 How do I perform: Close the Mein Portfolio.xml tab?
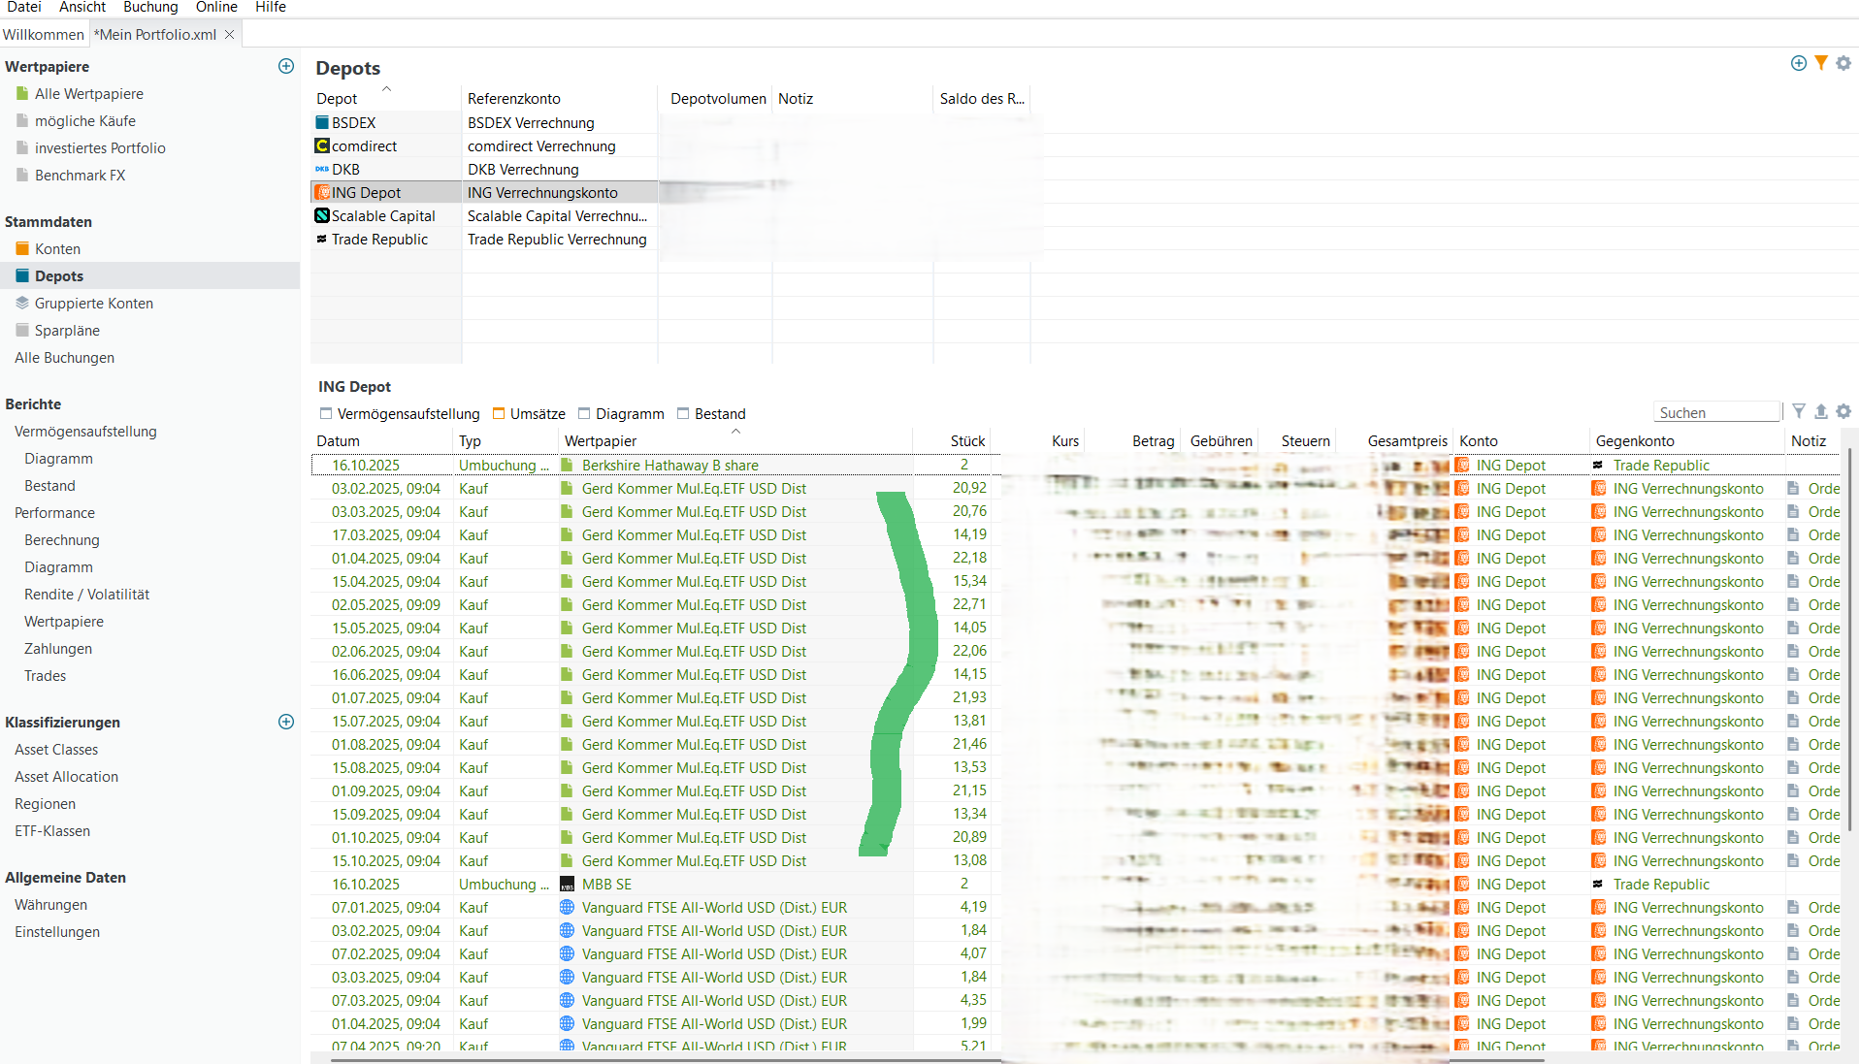pos(230,34)
